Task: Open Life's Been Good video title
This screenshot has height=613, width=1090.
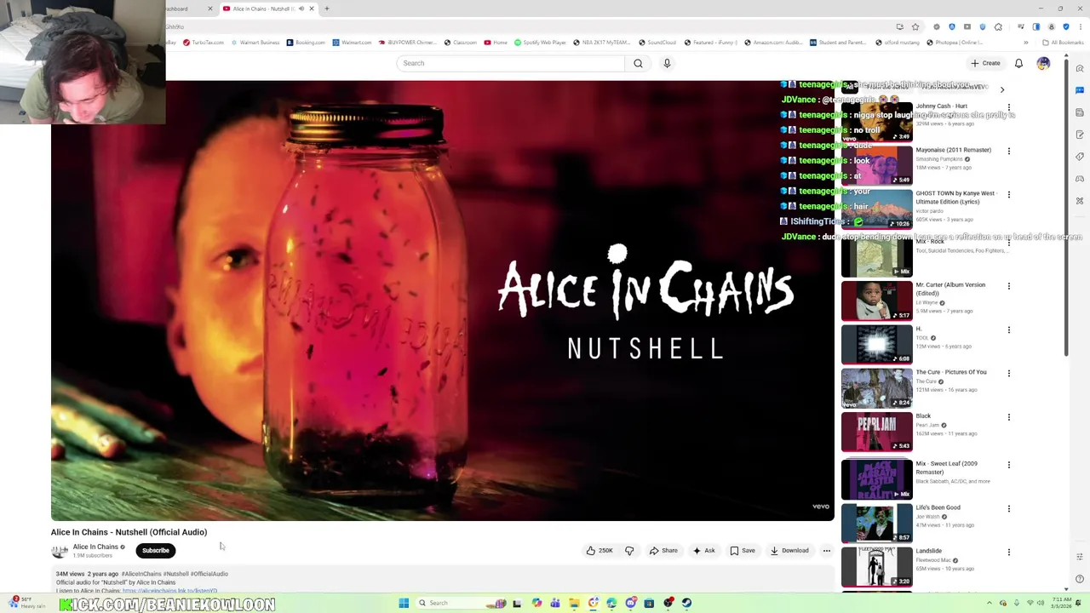Action: point(938,507)
